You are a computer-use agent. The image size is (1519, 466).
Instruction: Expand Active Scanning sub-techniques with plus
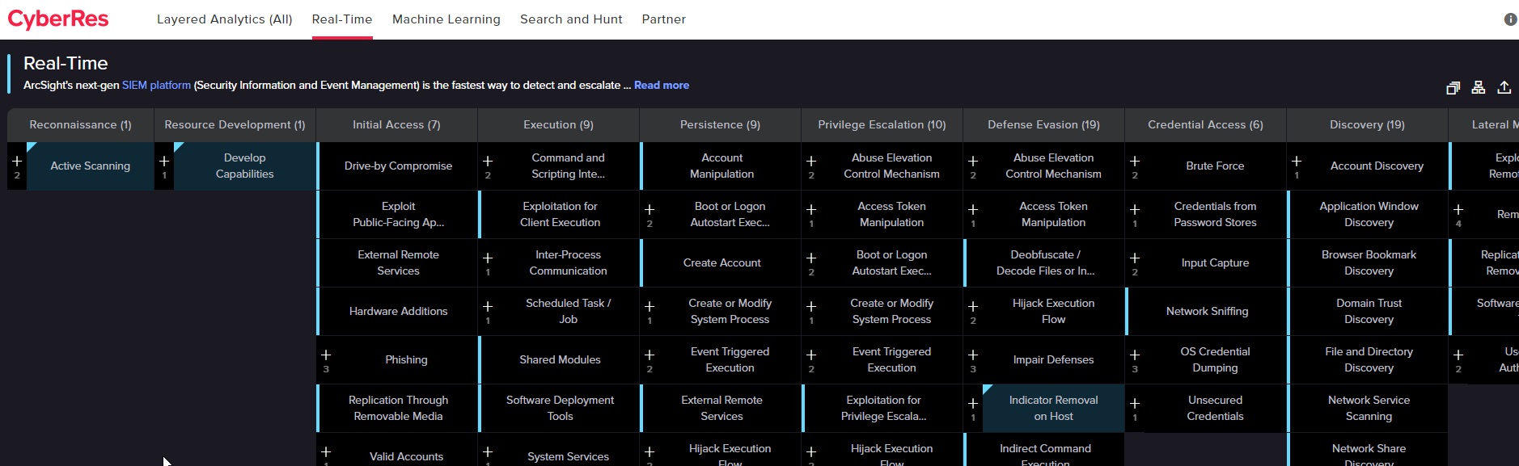coord(17,162)
